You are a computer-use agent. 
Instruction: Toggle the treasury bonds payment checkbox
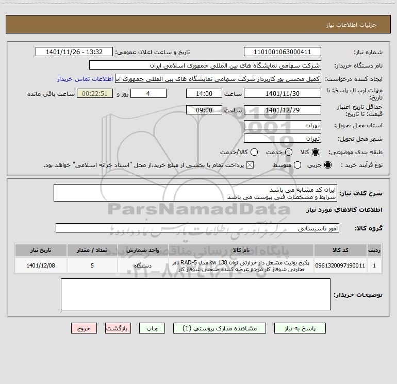coord(250,165)
